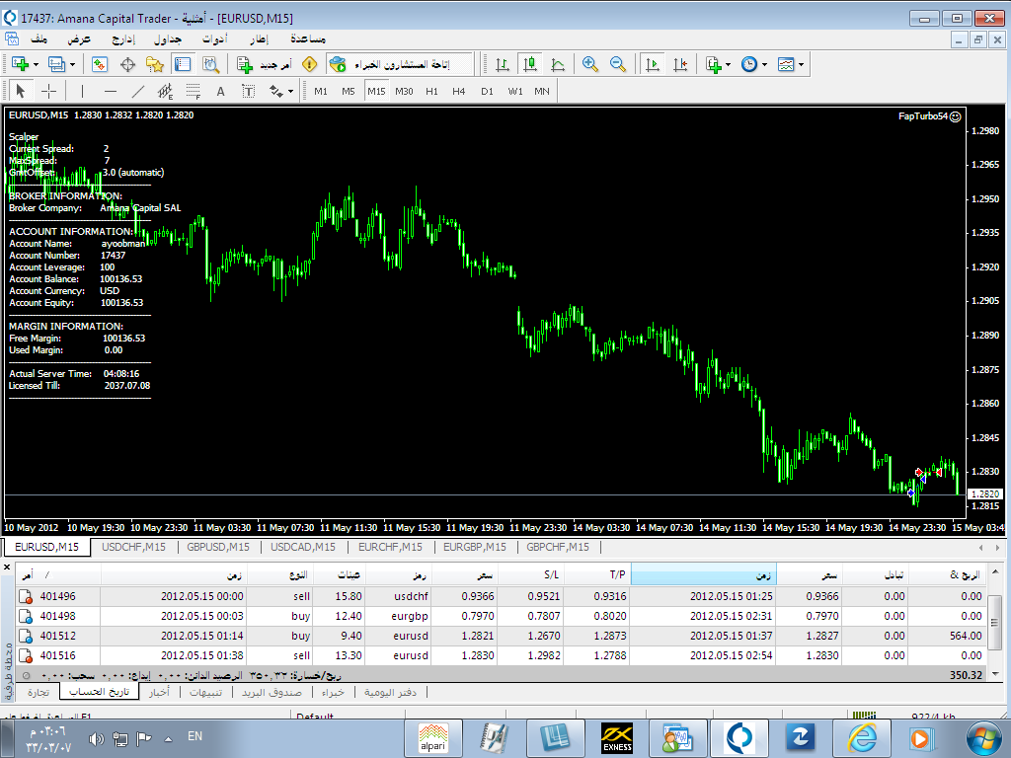Viewport: 1011px width, 758px height.
Task: Toggle the Data Window crosshair icon
Action: pyautogui.click(x=127, y=64)
